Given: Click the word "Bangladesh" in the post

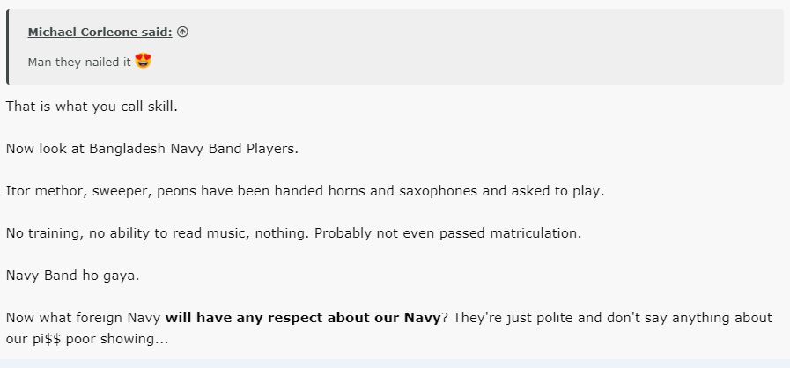Looking at the screenshot, I should click(127, 149).
